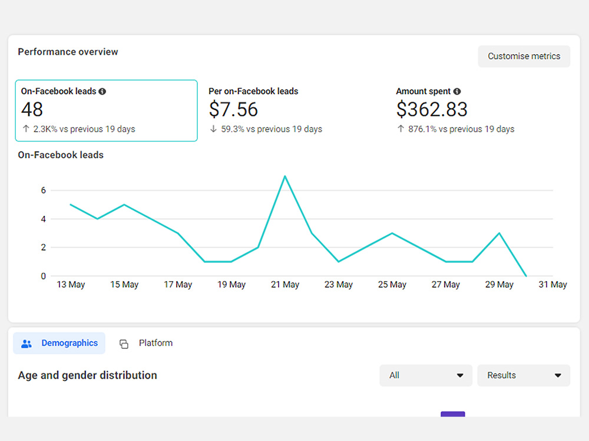Click info icon next to On-Facebook leads

point(102,91)
